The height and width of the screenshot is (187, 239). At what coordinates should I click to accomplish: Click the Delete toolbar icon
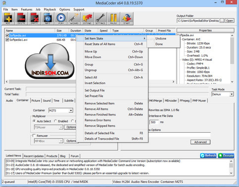[x=21, y=18]
